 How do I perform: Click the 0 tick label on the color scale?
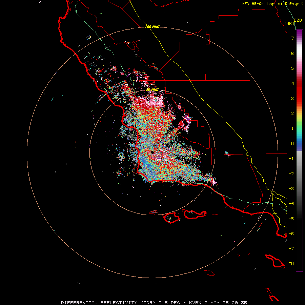tap(292, 144)
